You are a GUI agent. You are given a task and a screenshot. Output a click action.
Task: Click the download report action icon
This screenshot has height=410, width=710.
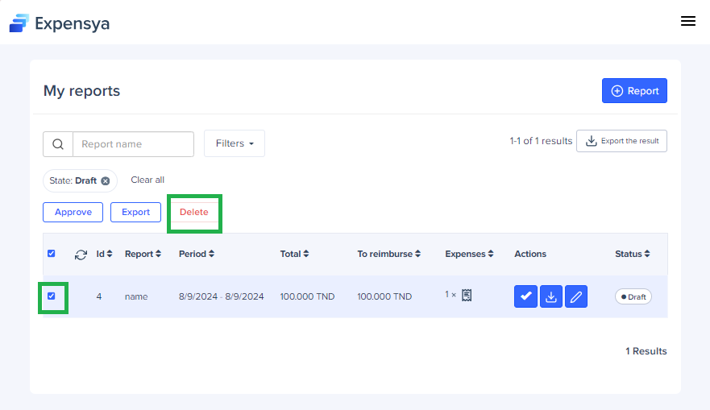coord(551,296)
